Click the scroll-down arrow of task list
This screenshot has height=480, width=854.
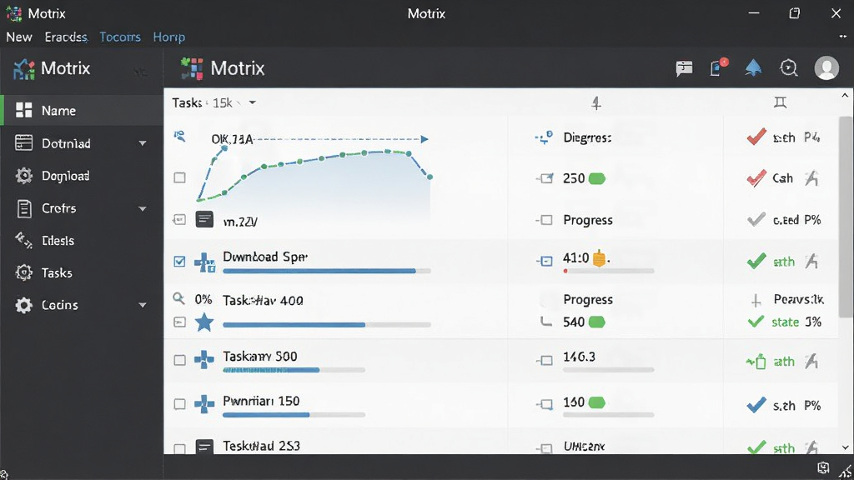845,447
